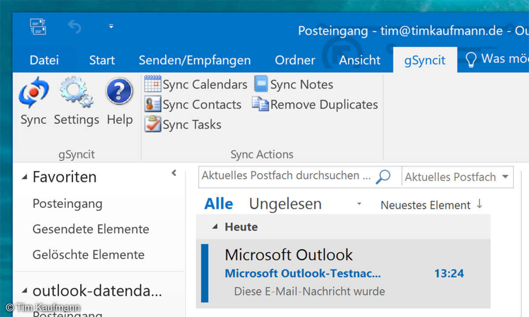Click the 13:24 timestamp of the message

449,273
